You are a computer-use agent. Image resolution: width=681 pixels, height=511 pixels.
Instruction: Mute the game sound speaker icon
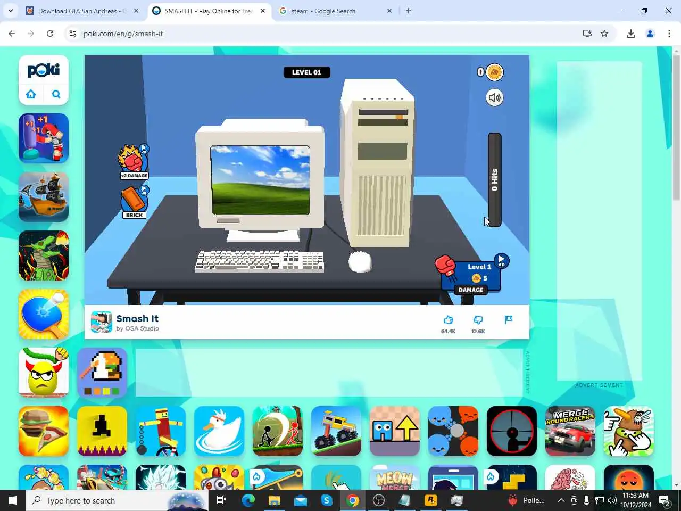(495, 97)
